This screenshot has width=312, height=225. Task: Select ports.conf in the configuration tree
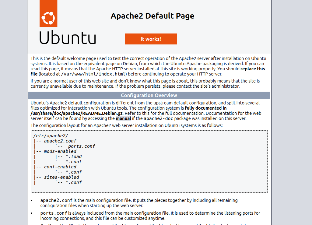tap(82, 146)
